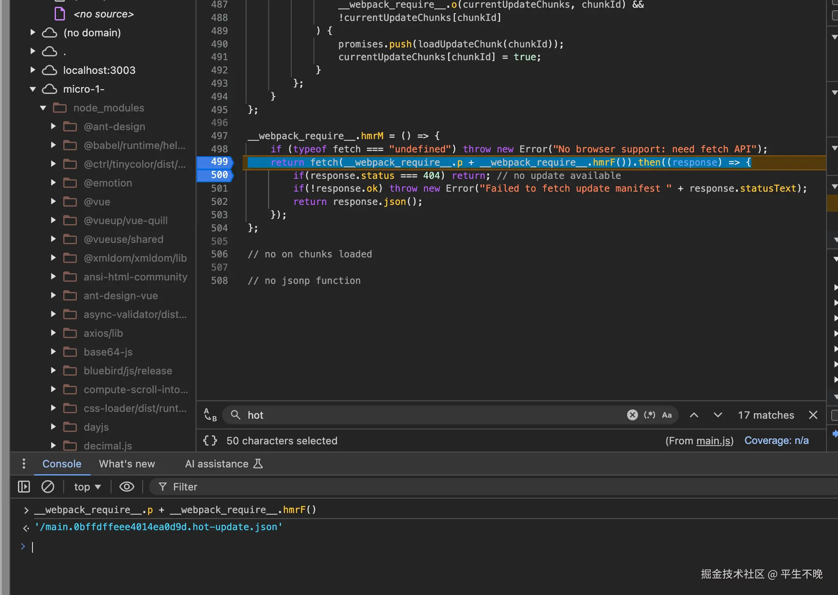The image size is (838, 595).
Task: Click the clear console icon
Action: pyautogui.click(x=48, y=487)
